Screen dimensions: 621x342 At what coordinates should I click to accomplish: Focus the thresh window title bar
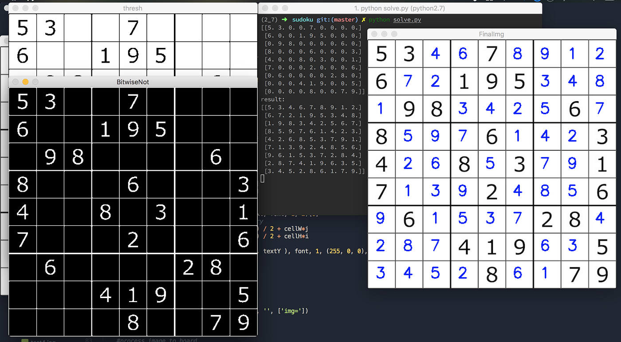point(133,8)
